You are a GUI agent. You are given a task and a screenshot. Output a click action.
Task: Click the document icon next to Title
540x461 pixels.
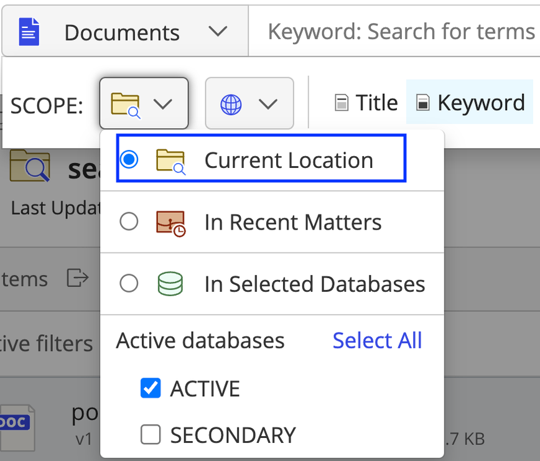tap(342, 102)
